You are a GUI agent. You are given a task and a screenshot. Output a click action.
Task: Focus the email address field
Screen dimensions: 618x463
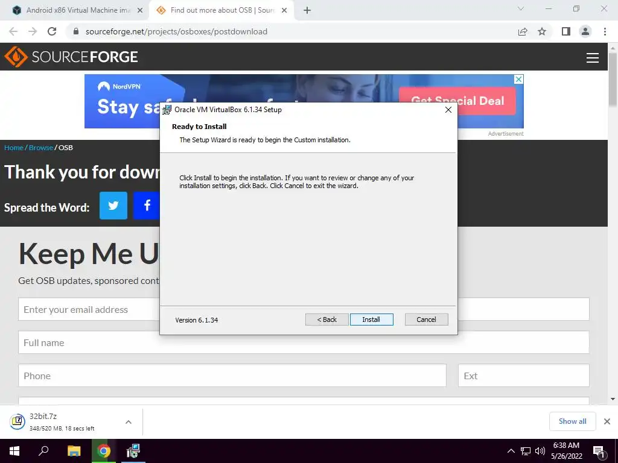click(89, 309)
